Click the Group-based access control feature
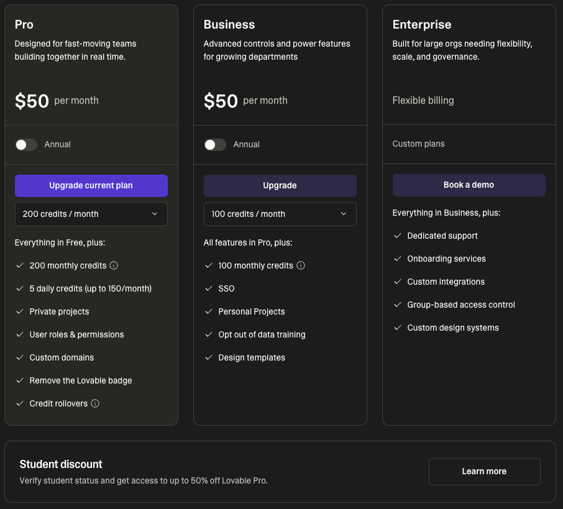The width and height of the screenshot is (563, 509). pos(460,305)
